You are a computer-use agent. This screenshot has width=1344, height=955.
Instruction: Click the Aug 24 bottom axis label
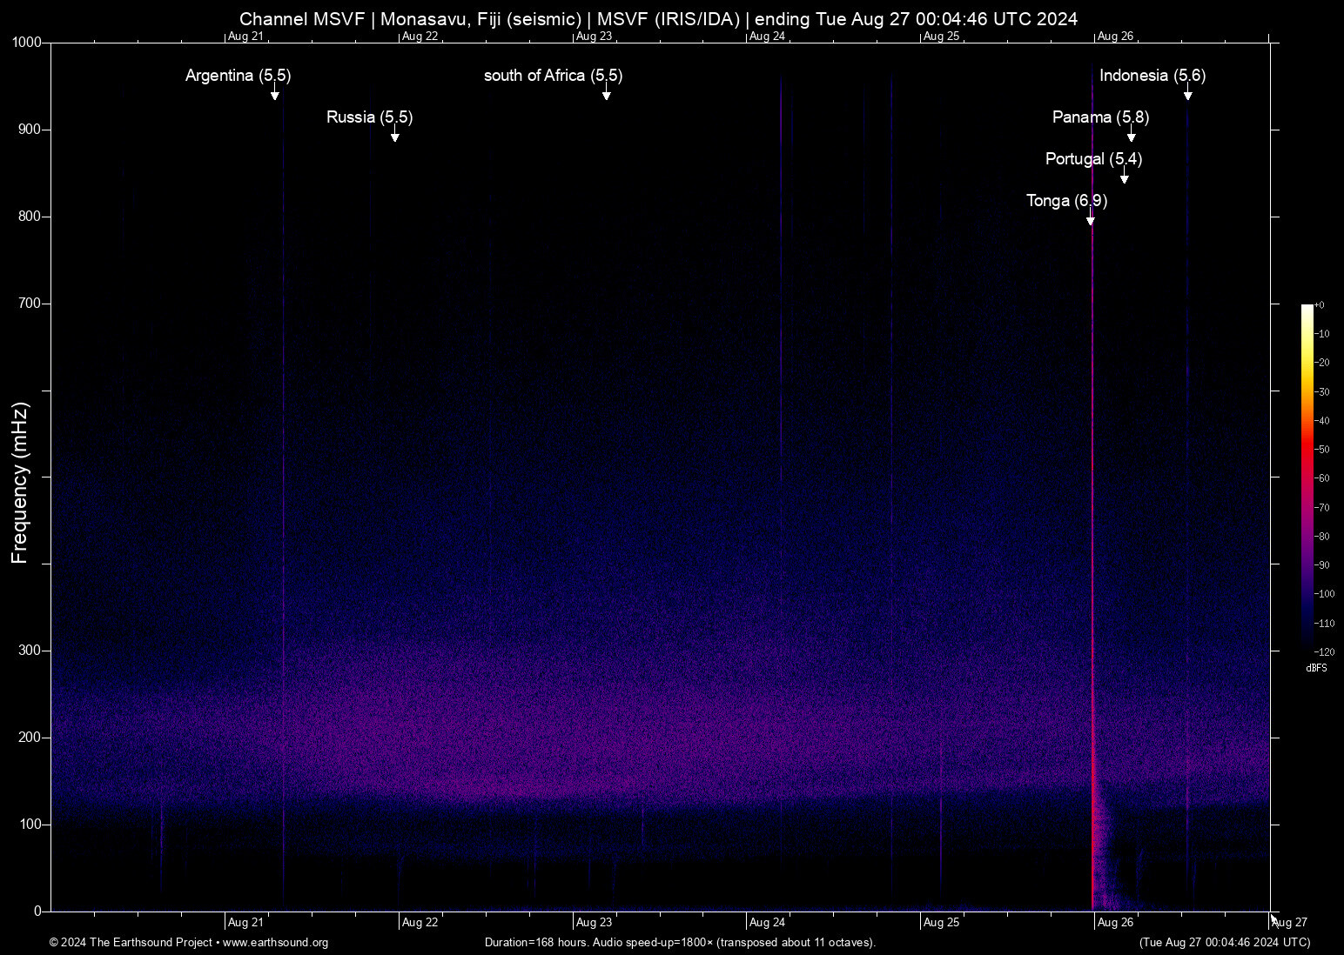click(767, 923)
